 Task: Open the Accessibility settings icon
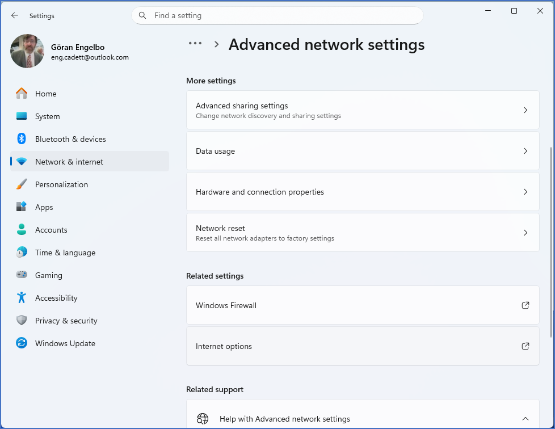[20, 298]
